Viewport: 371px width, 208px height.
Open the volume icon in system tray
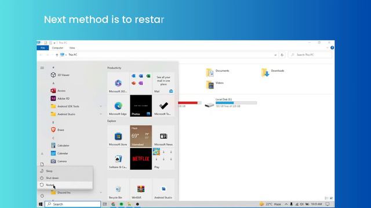click(302, 204)
